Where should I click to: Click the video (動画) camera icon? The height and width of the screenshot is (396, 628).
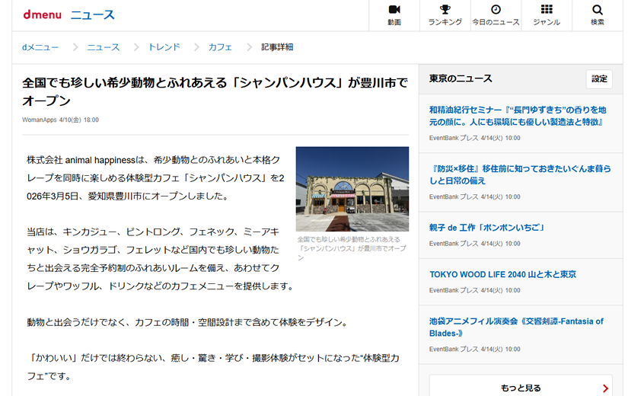(x=394, y=10)
